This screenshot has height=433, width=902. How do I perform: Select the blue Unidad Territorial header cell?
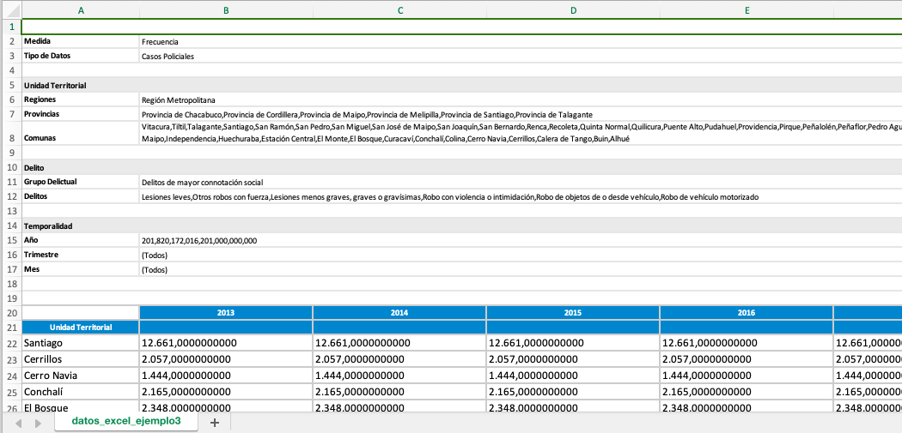(81, 328)
